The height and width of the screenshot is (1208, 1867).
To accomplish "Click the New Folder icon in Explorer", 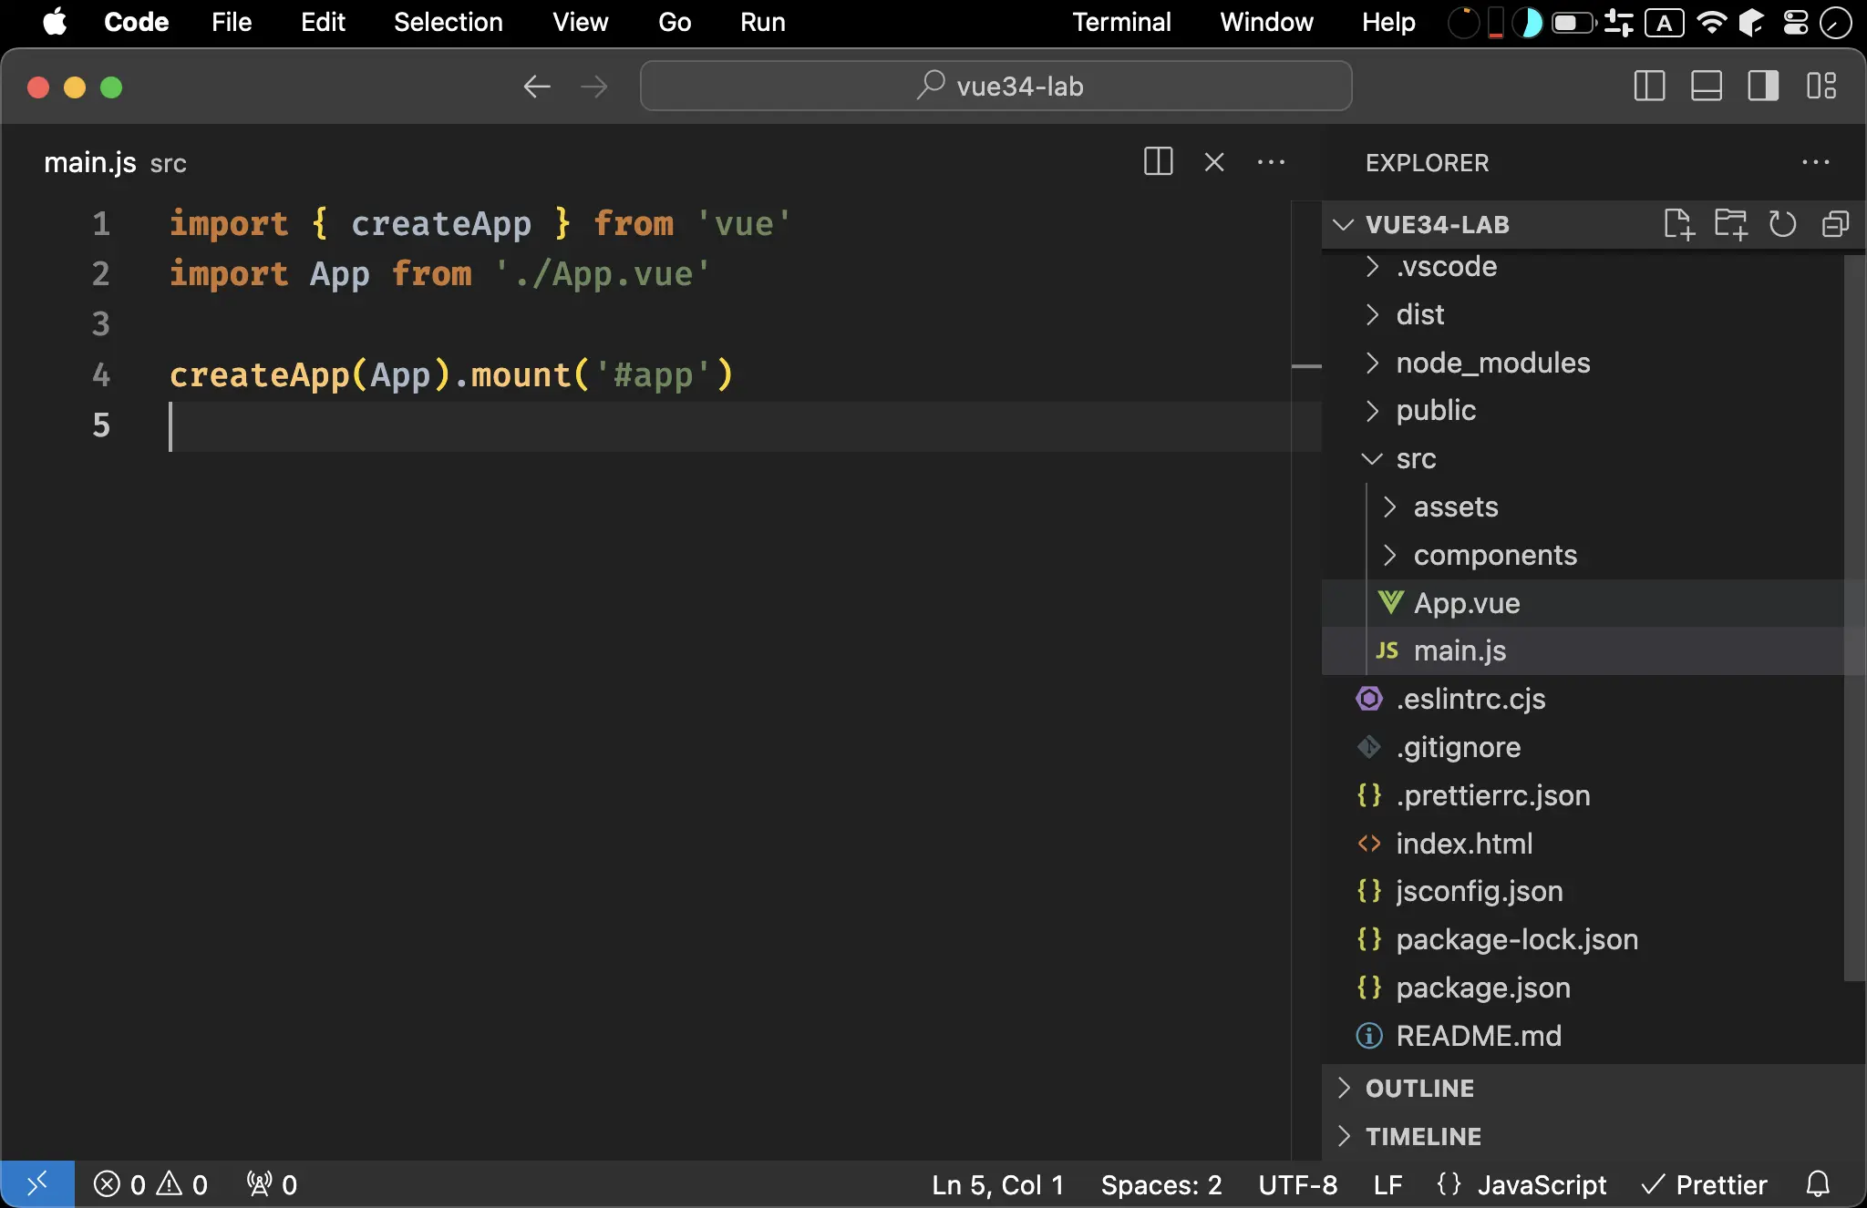I will point(1730,224).
